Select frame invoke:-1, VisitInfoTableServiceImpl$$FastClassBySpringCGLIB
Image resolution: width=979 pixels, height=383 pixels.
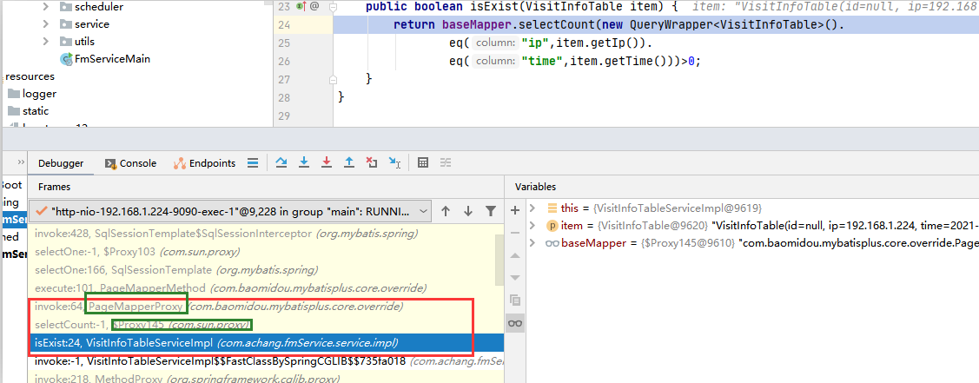click(x=265, y=361)
